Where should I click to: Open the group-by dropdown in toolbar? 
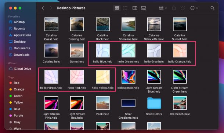163,8
